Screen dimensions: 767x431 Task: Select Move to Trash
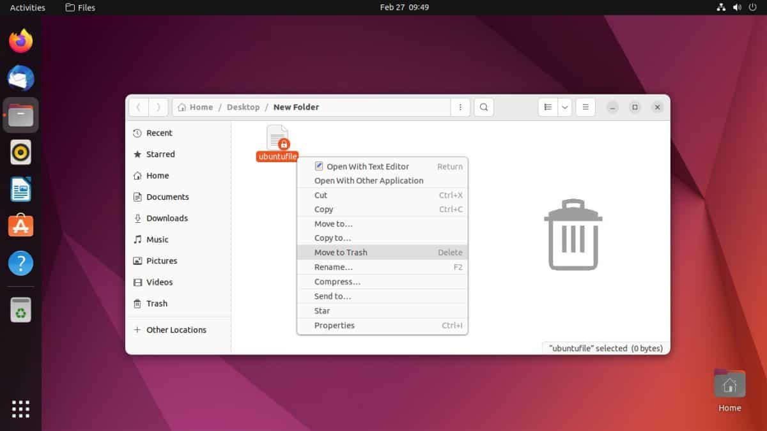tap(382, 252)
